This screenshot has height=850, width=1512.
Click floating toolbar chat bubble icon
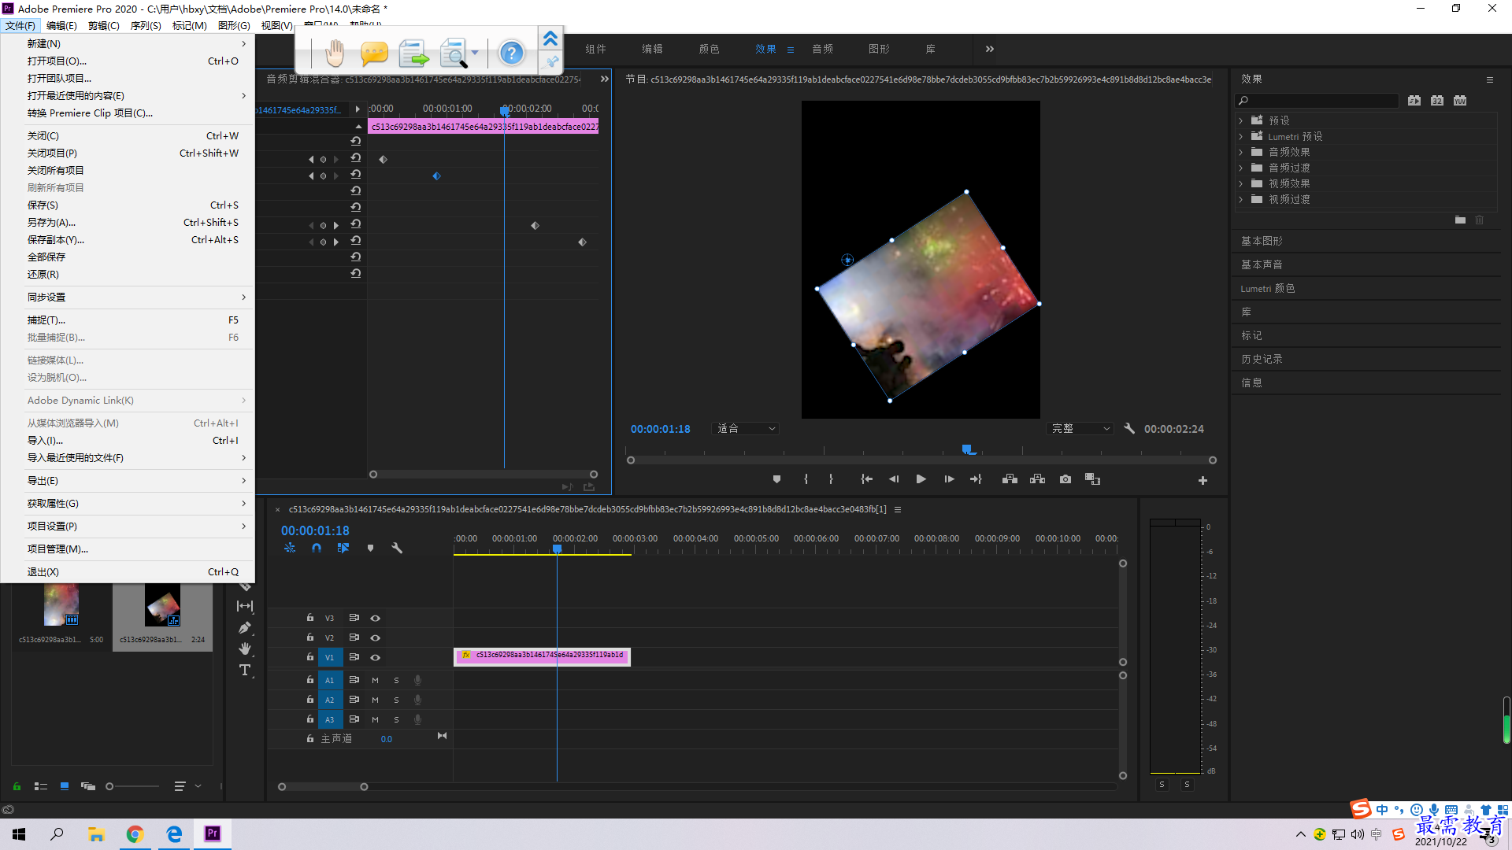coord(374,54)
